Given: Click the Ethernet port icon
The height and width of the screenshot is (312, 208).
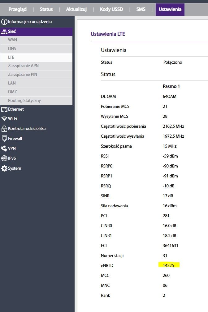Looking at the screenshot, I should [x=4, y=109].
